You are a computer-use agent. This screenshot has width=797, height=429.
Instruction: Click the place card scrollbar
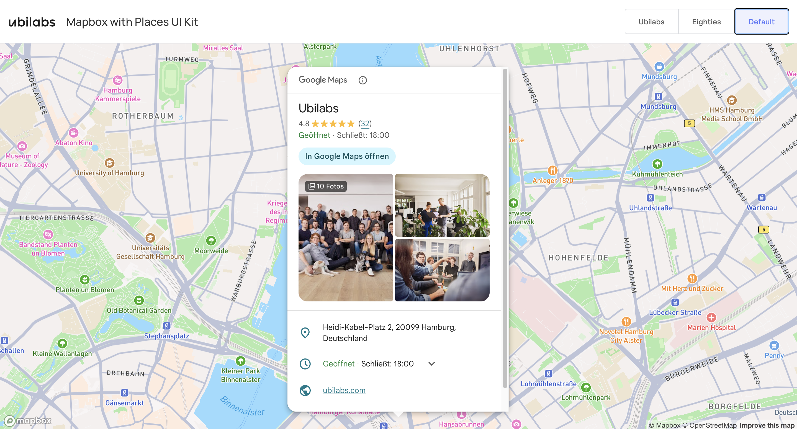(x=505, y=228)
